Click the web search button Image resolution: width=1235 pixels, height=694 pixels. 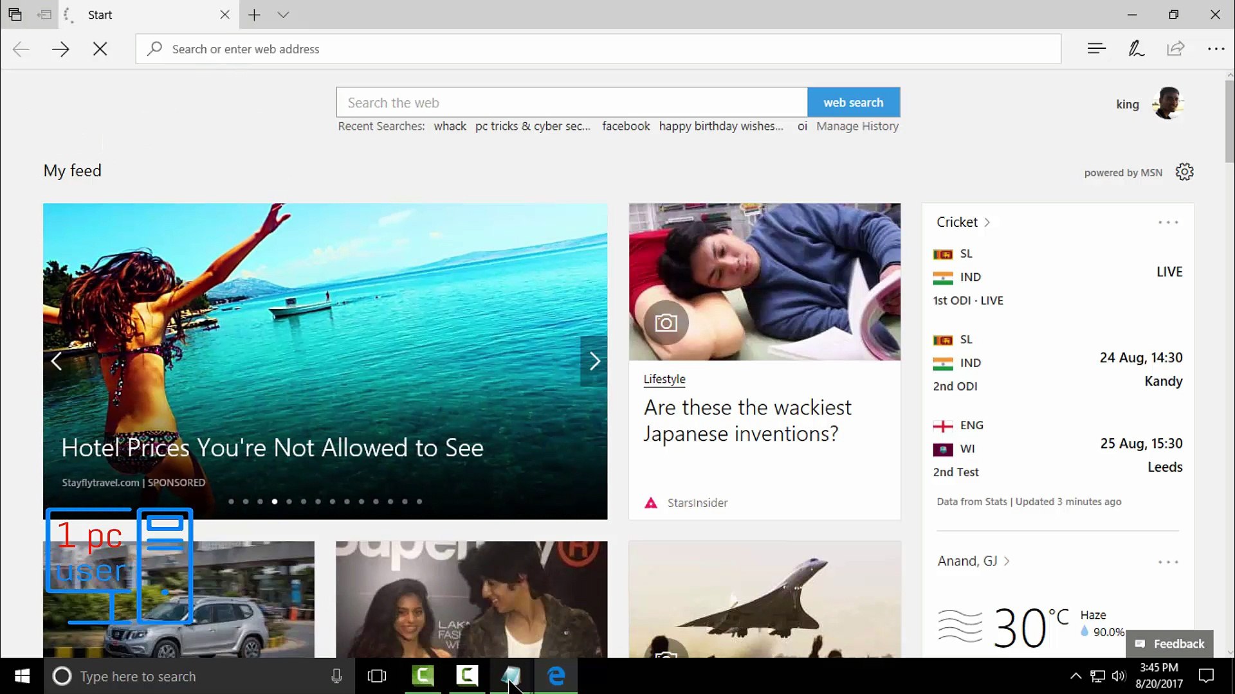point(853,102)
